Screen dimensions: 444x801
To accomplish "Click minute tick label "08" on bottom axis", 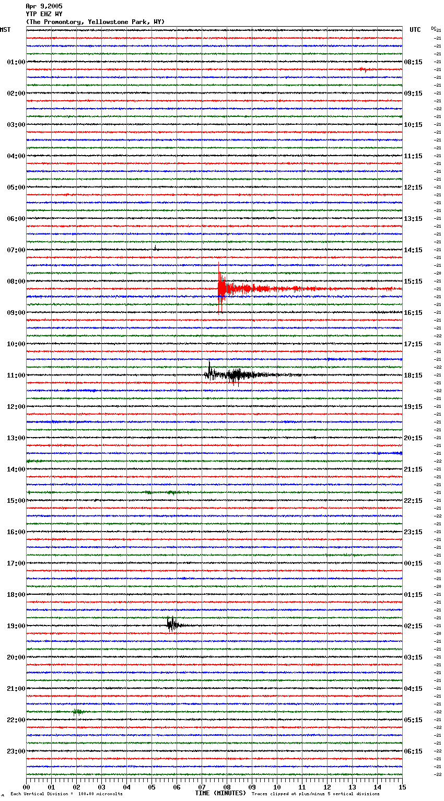I will pyautogui.click(x=227, y=787).
